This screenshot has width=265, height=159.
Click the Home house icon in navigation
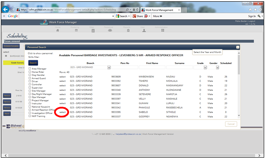[x=57, y=30]
